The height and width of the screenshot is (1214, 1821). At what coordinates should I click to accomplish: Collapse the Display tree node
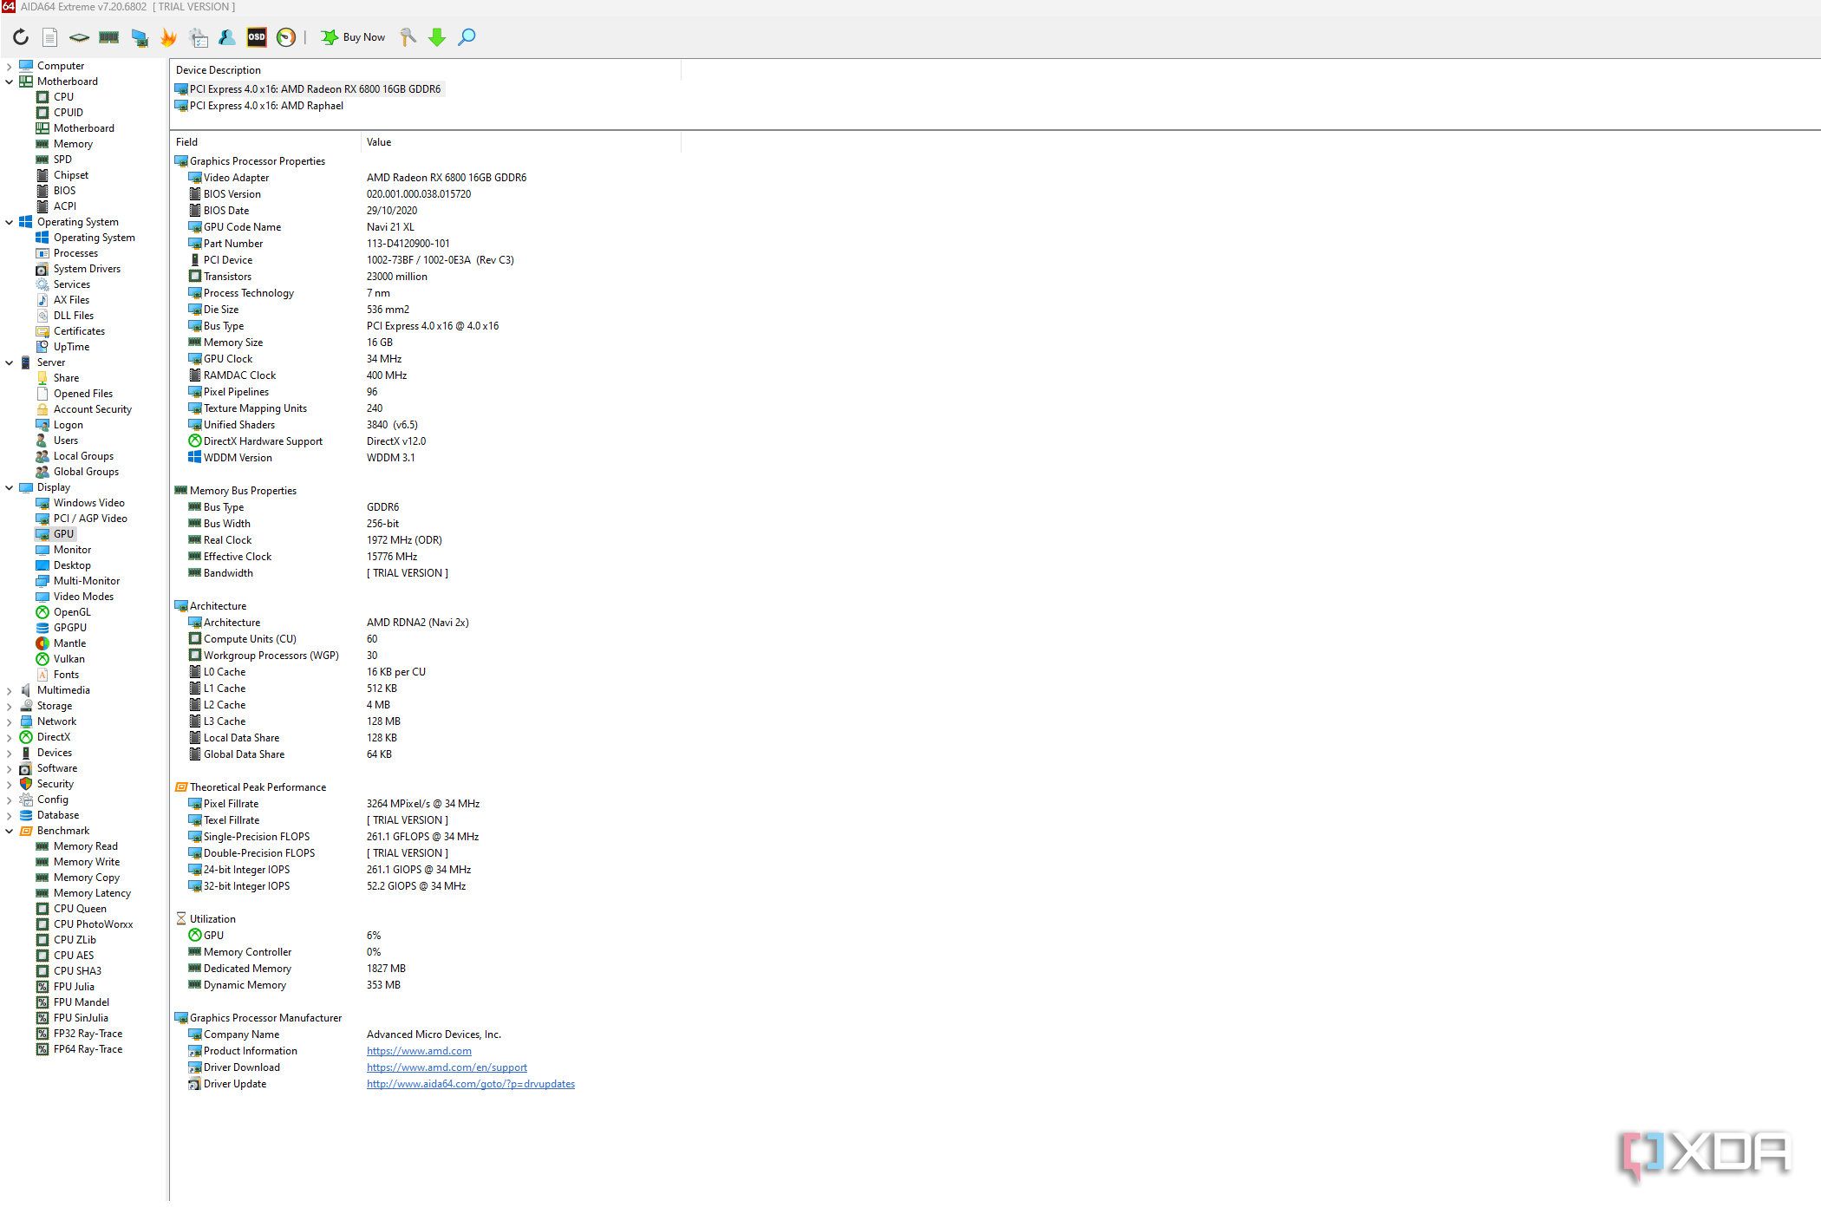click(10, 487)
